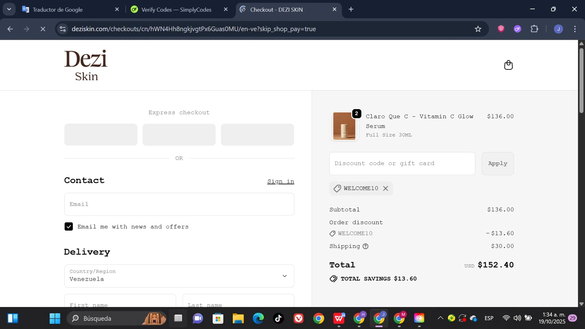Open the Windows Start menu

(x=55, y=318)
